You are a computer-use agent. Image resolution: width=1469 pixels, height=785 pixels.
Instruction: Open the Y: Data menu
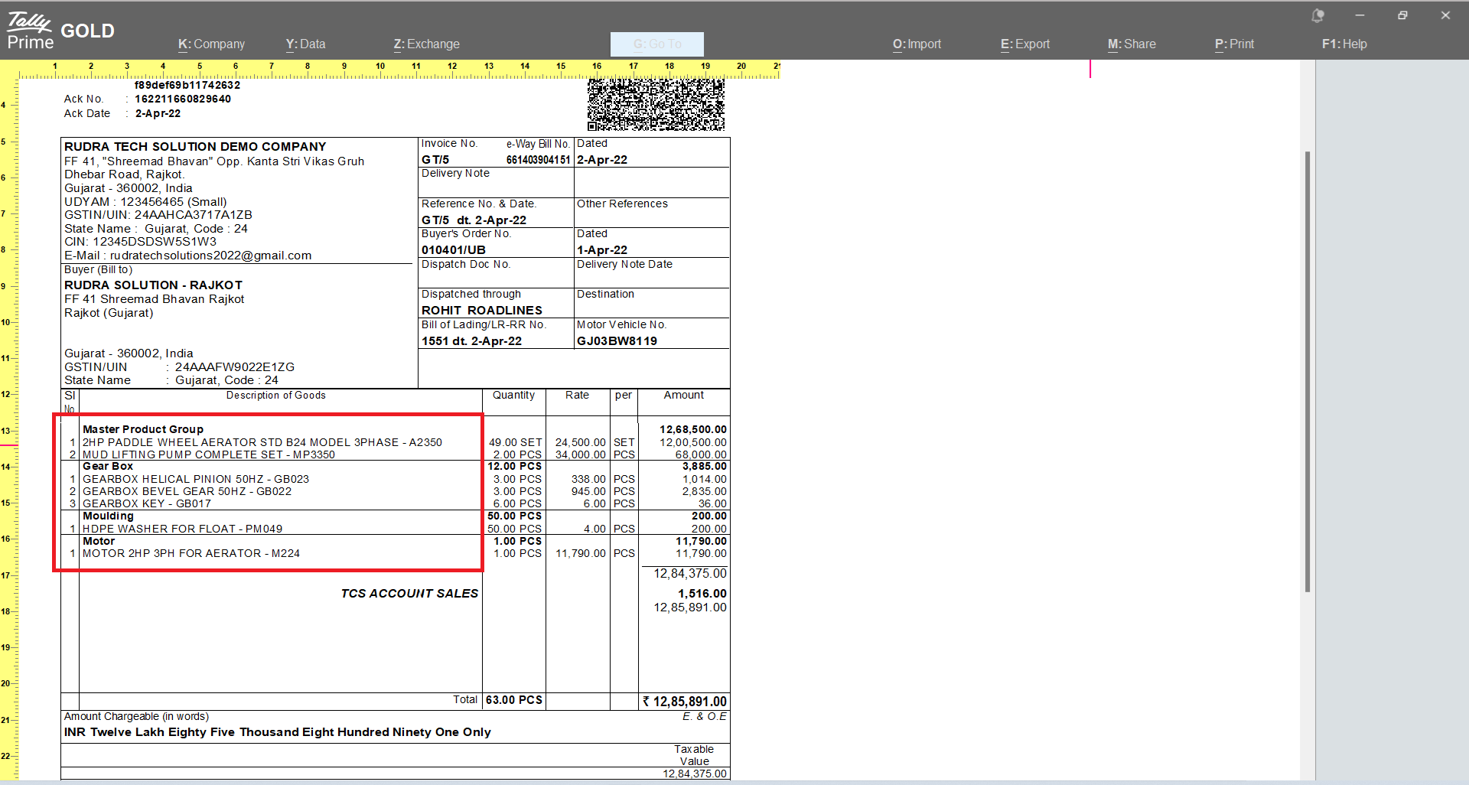[305, 44]
